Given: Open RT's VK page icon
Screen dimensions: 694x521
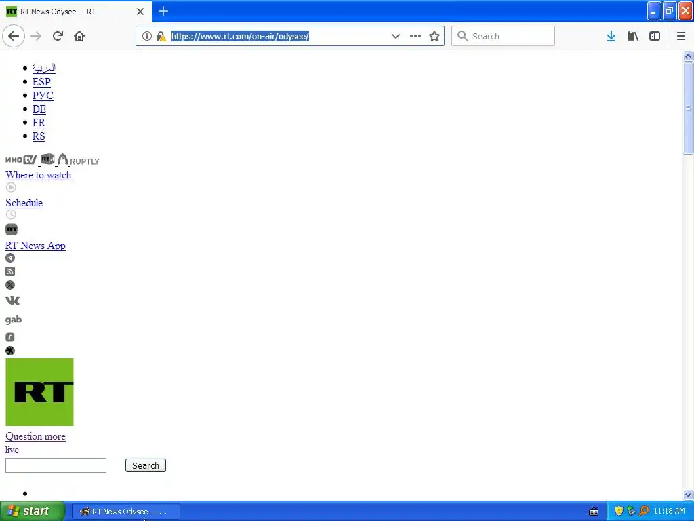Looking at the screenshot, I should coord(12,301).
